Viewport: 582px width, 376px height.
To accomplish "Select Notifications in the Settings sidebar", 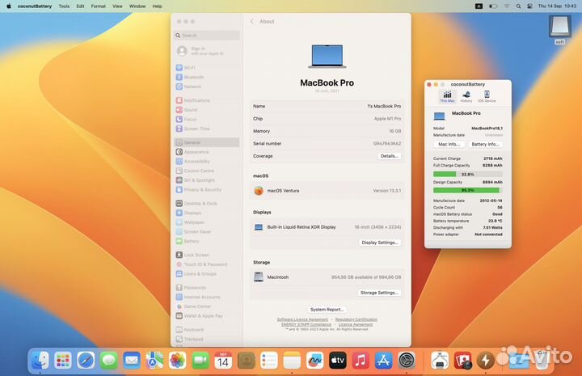I will tap(207, 100).
